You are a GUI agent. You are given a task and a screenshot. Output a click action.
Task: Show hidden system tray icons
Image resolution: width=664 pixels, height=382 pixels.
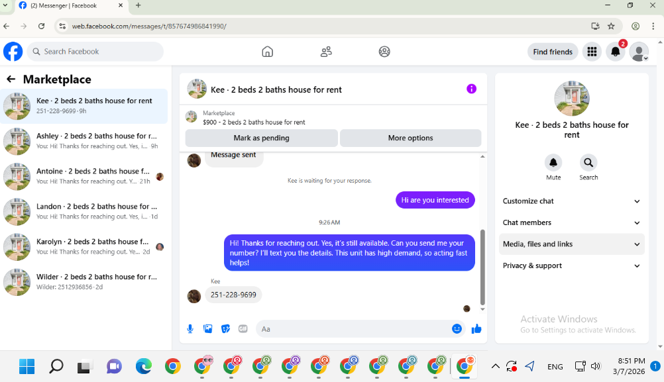pyautogui.click(x=496, y=366)
